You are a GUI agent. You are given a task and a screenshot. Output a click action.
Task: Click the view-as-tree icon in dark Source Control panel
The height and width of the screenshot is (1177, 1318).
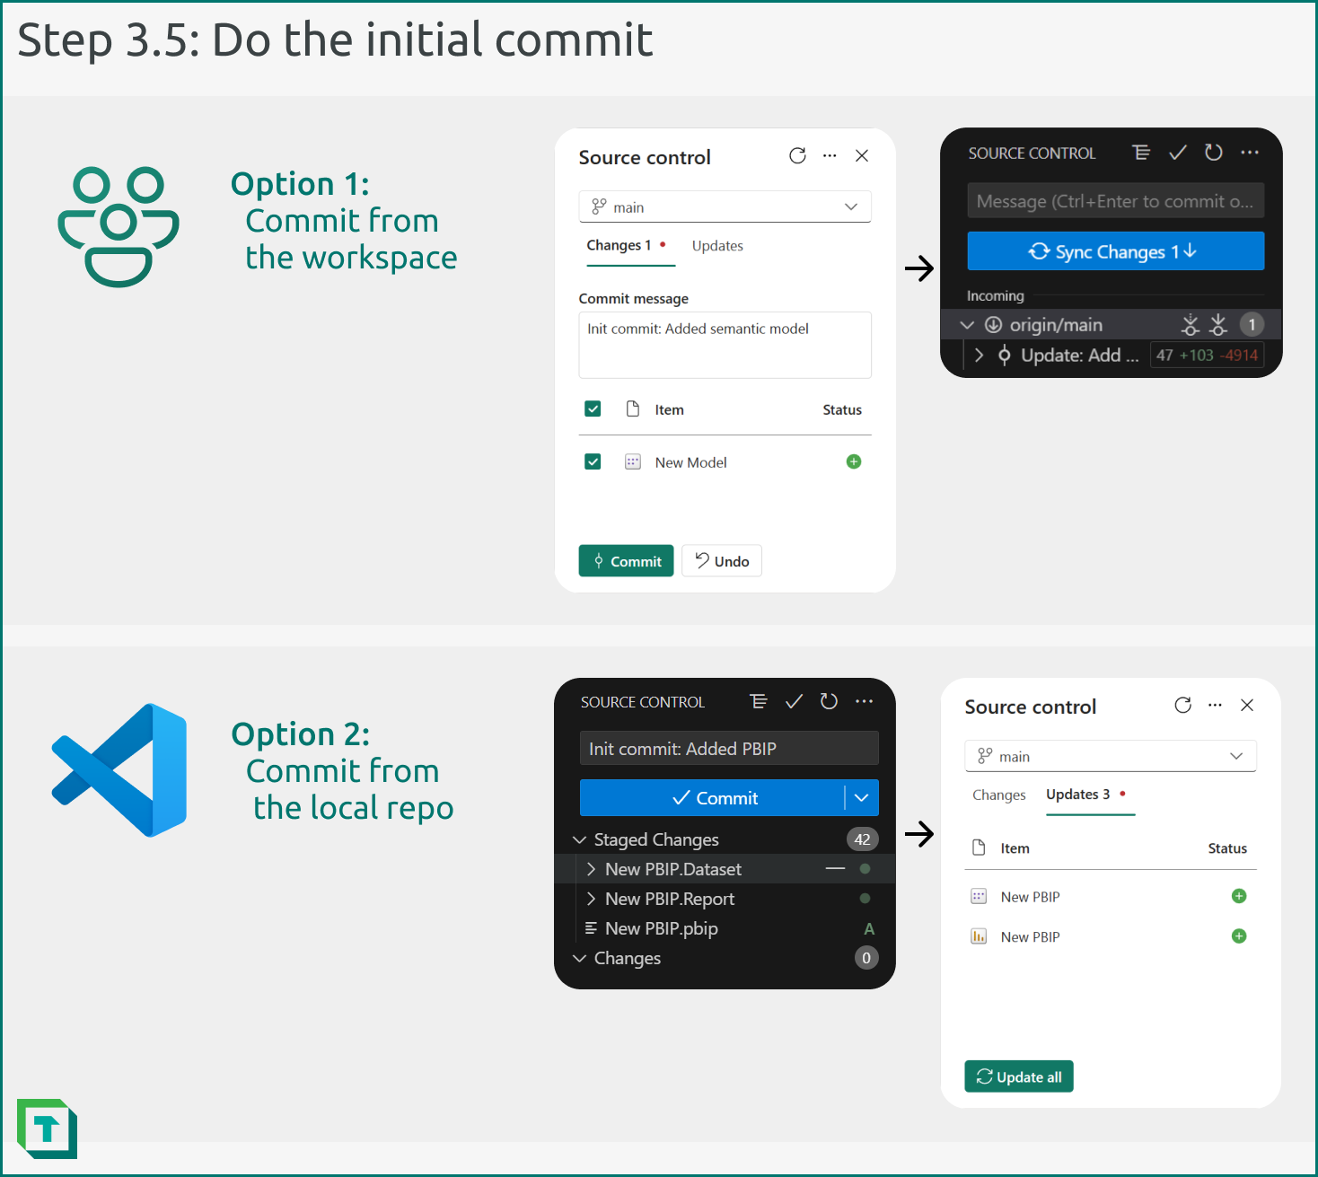point(1141,153)
